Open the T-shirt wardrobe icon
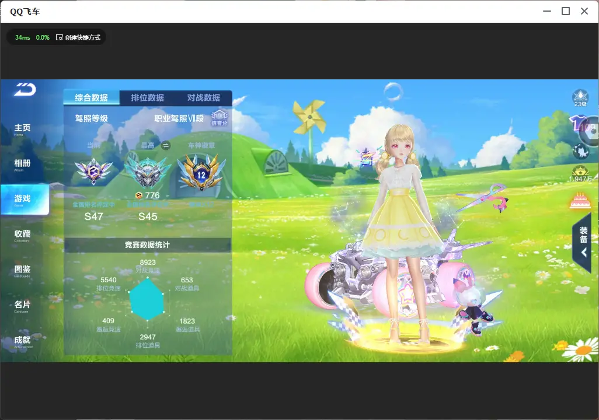Viewport: 599px width, 420px height. coord(579,124)
